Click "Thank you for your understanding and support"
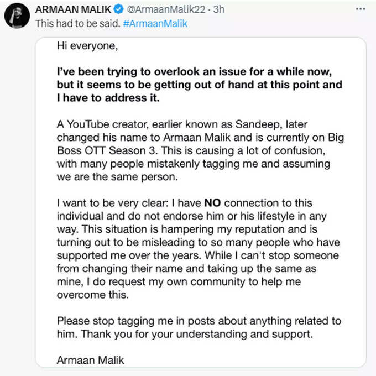 coord(197,334)
